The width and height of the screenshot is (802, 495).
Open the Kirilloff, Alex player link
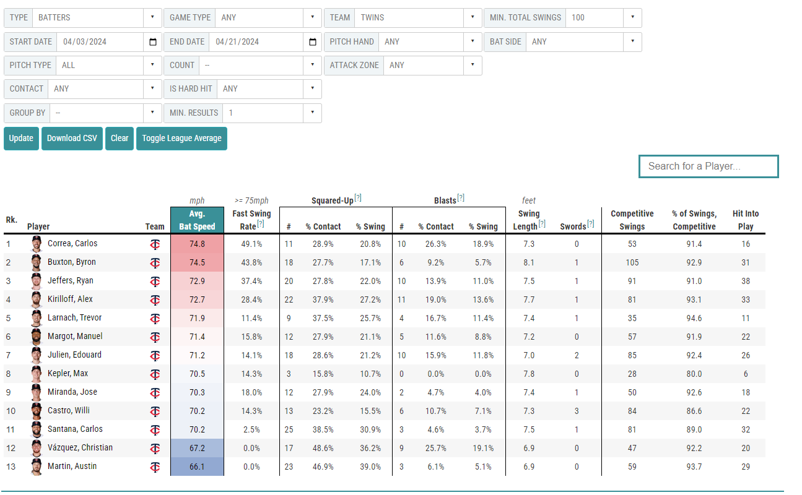[x=70, y=299]
